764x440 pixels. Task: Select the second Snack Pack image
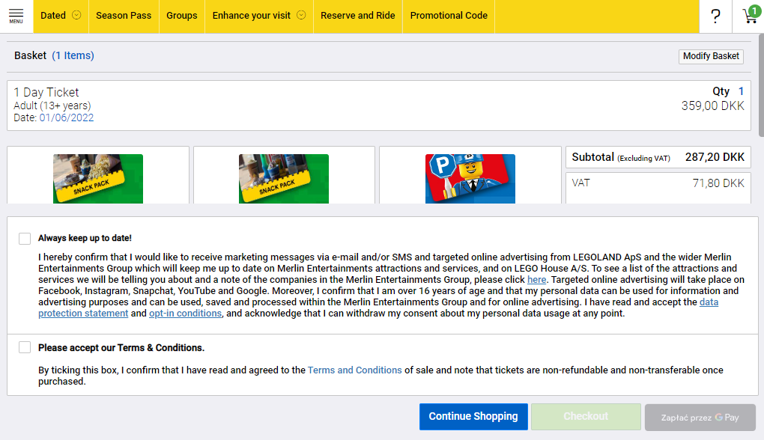[x=284, y=178]
